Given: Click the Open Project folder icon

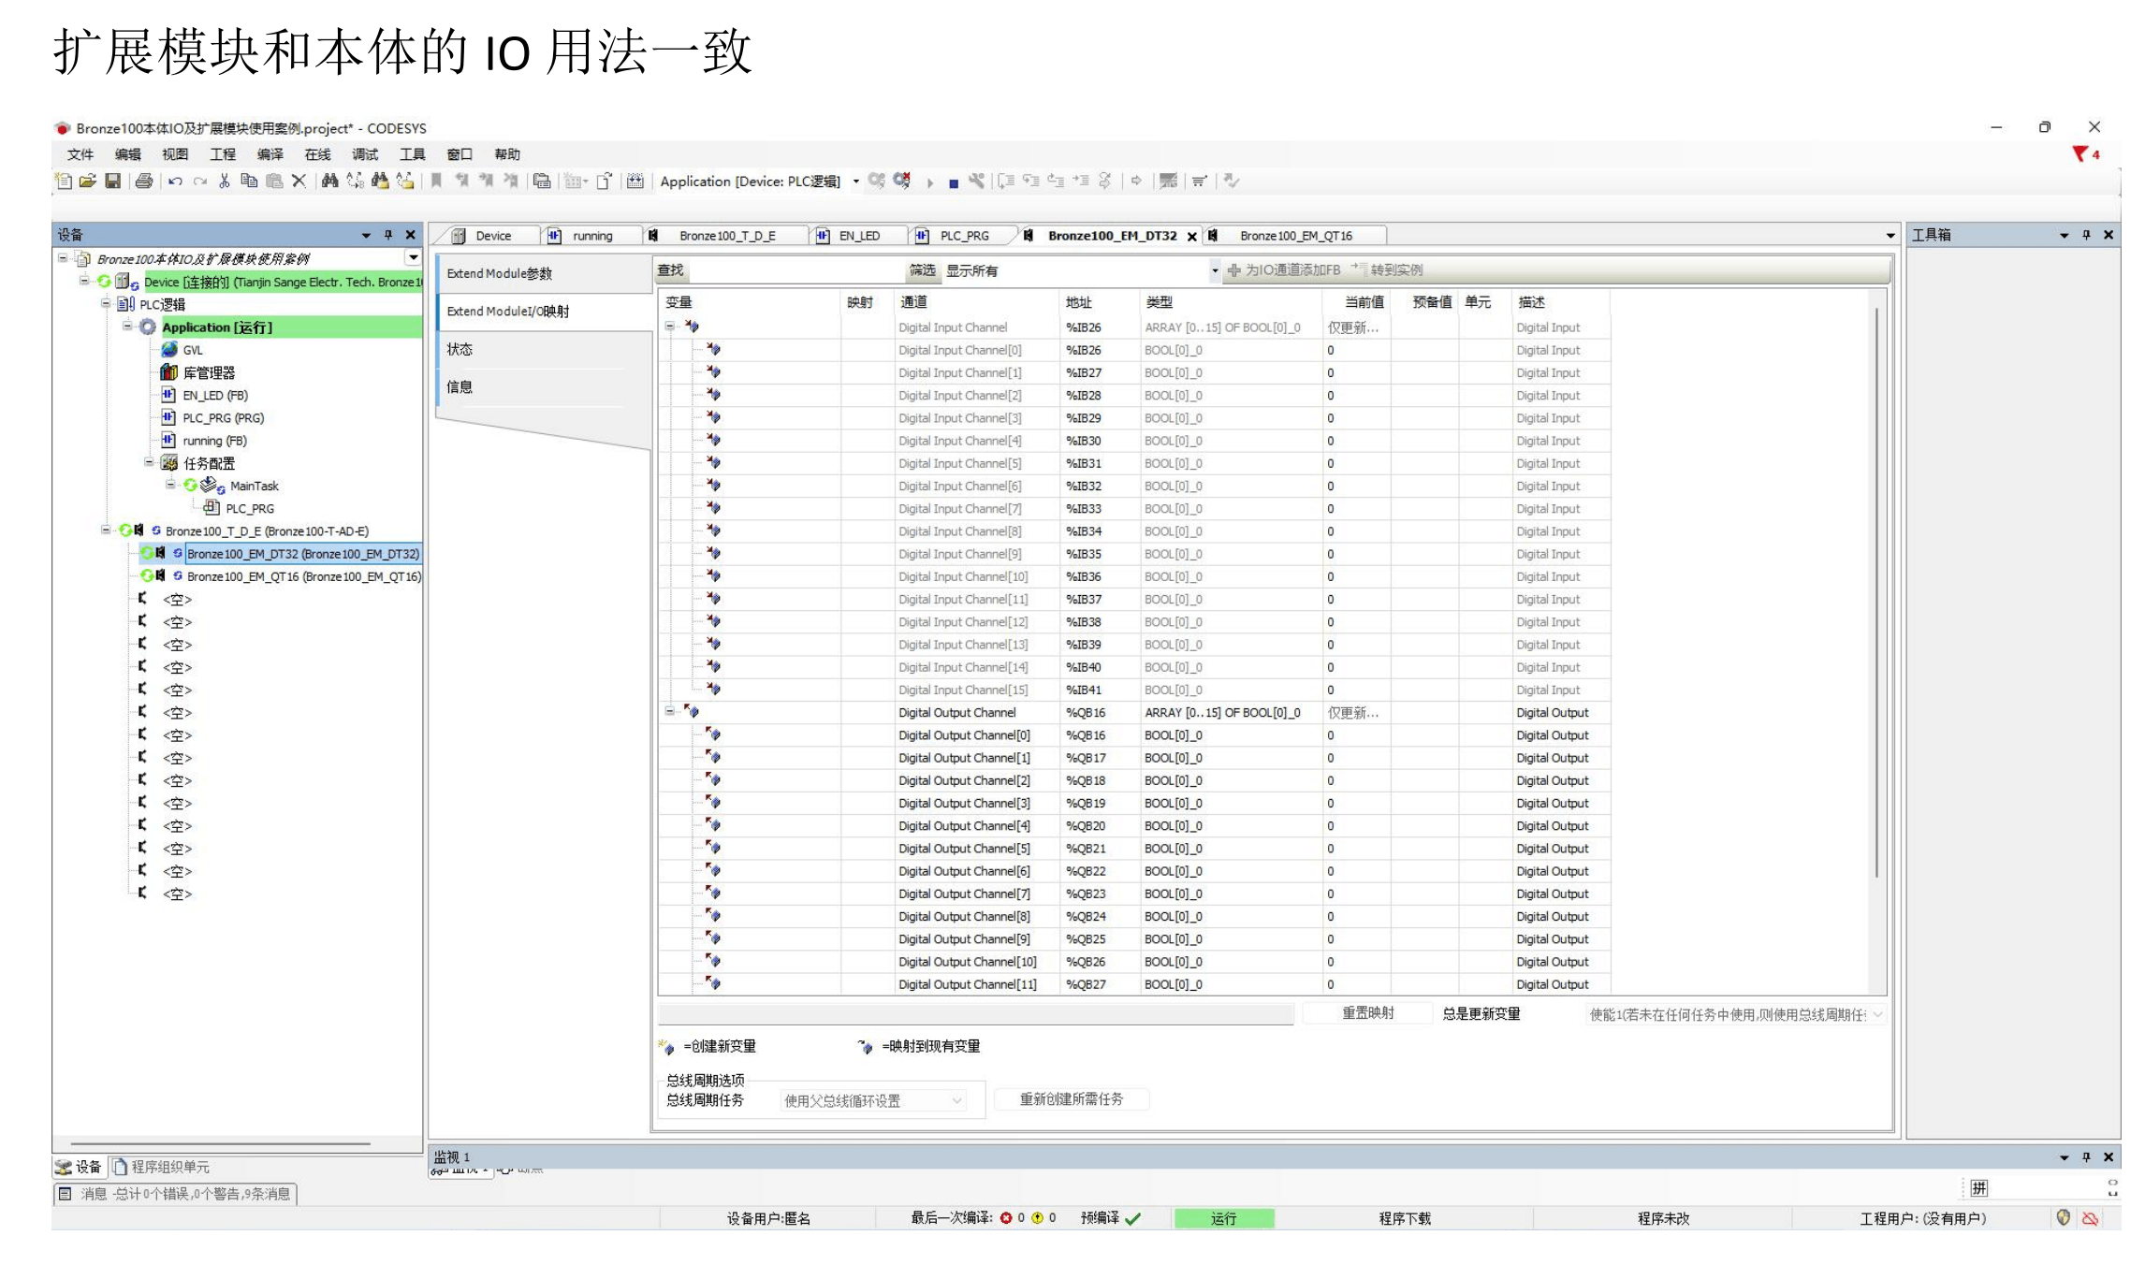Looking at the screenshot, I should click(88, 182).
